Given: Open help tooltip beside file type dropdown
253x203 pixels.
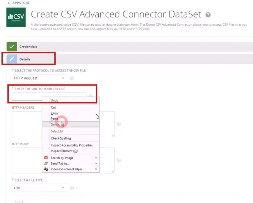Looking at the screenshot, I should pos(72,188).
